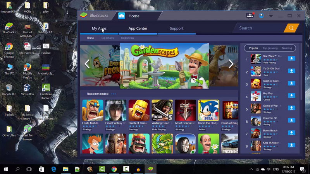Open Camtasia Studio 8 desktop shortcut
The width and height of the screenshot is (310, 174).
[x=46, y=92]
